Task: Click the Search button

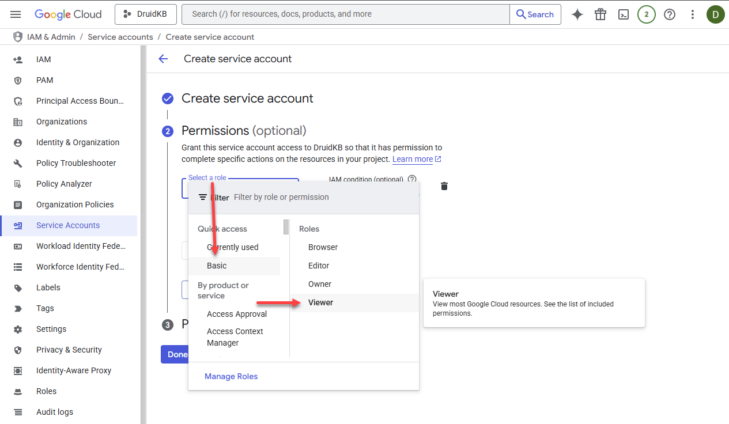Action: 535,14
